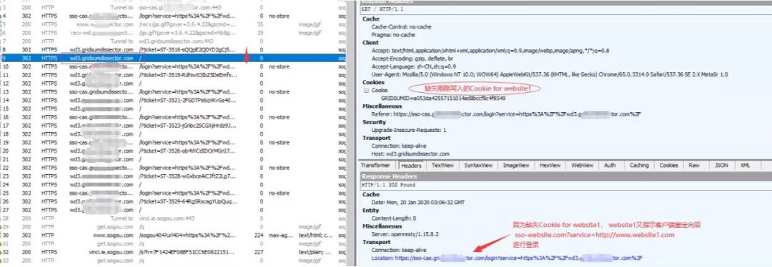Open the Raw response tab
The image size is (772, 267).
[694, 166]
